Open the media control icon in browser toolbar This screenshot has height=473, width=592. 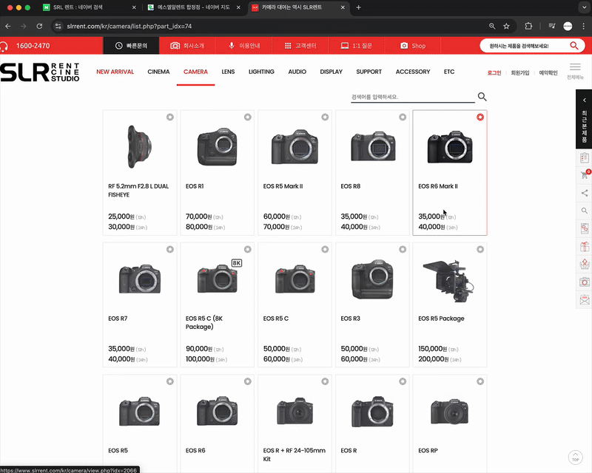[x=552, y=26]
